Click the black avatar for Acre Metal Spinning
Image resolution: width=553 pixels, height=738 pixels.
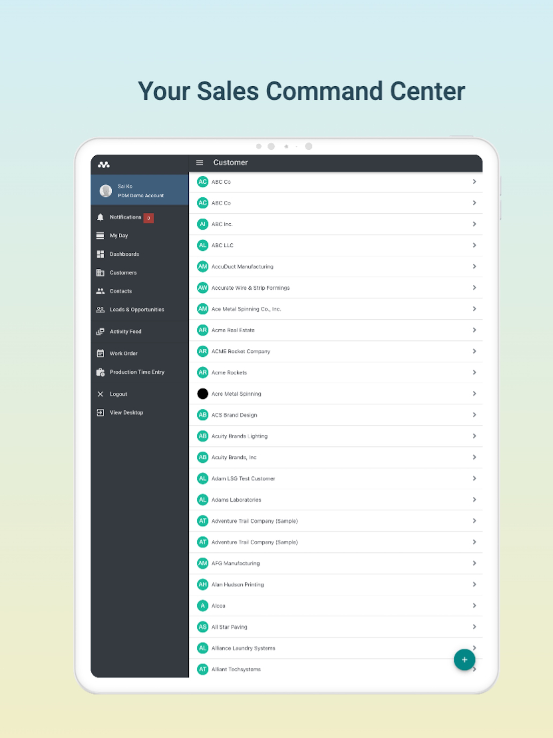pos(202,394)
